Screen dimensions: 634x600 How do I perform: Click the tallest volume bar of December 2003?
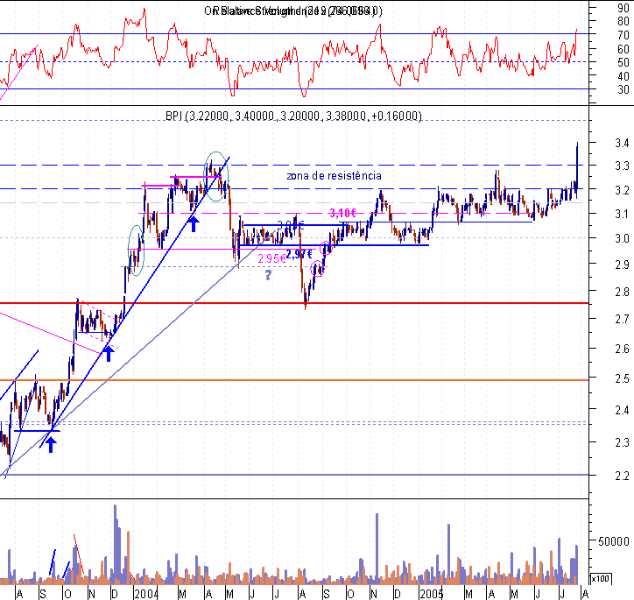coord(116,544)
